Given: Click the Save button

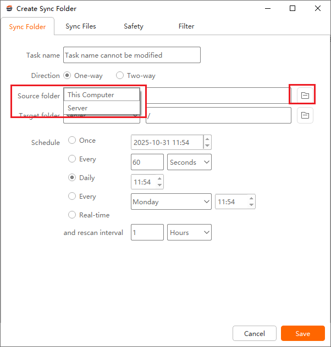Looking at the screenshot, I should (302, 333).
